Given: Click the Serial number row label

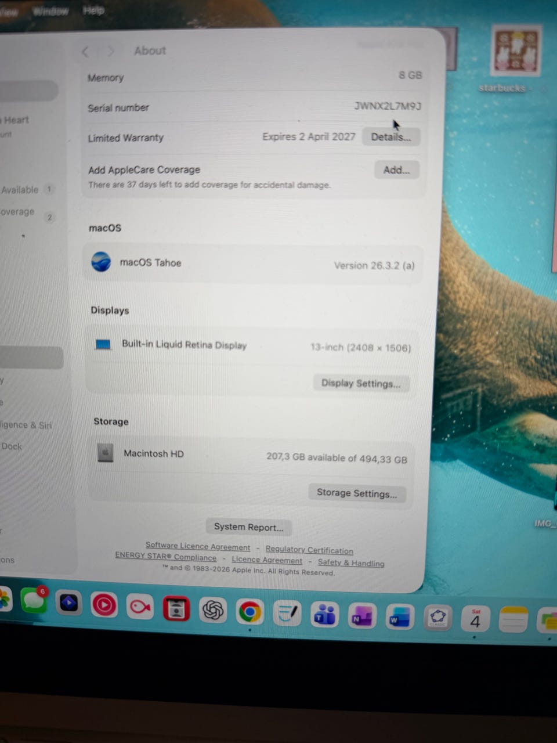Looking at the screenshot, I should pyautogui.click(x=118, y=108).
